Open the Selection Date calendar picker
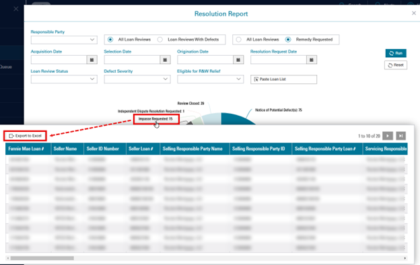Image resolution: width=420 pixels, height=265 pixels. pyautogui.click(x=165, y=60)
